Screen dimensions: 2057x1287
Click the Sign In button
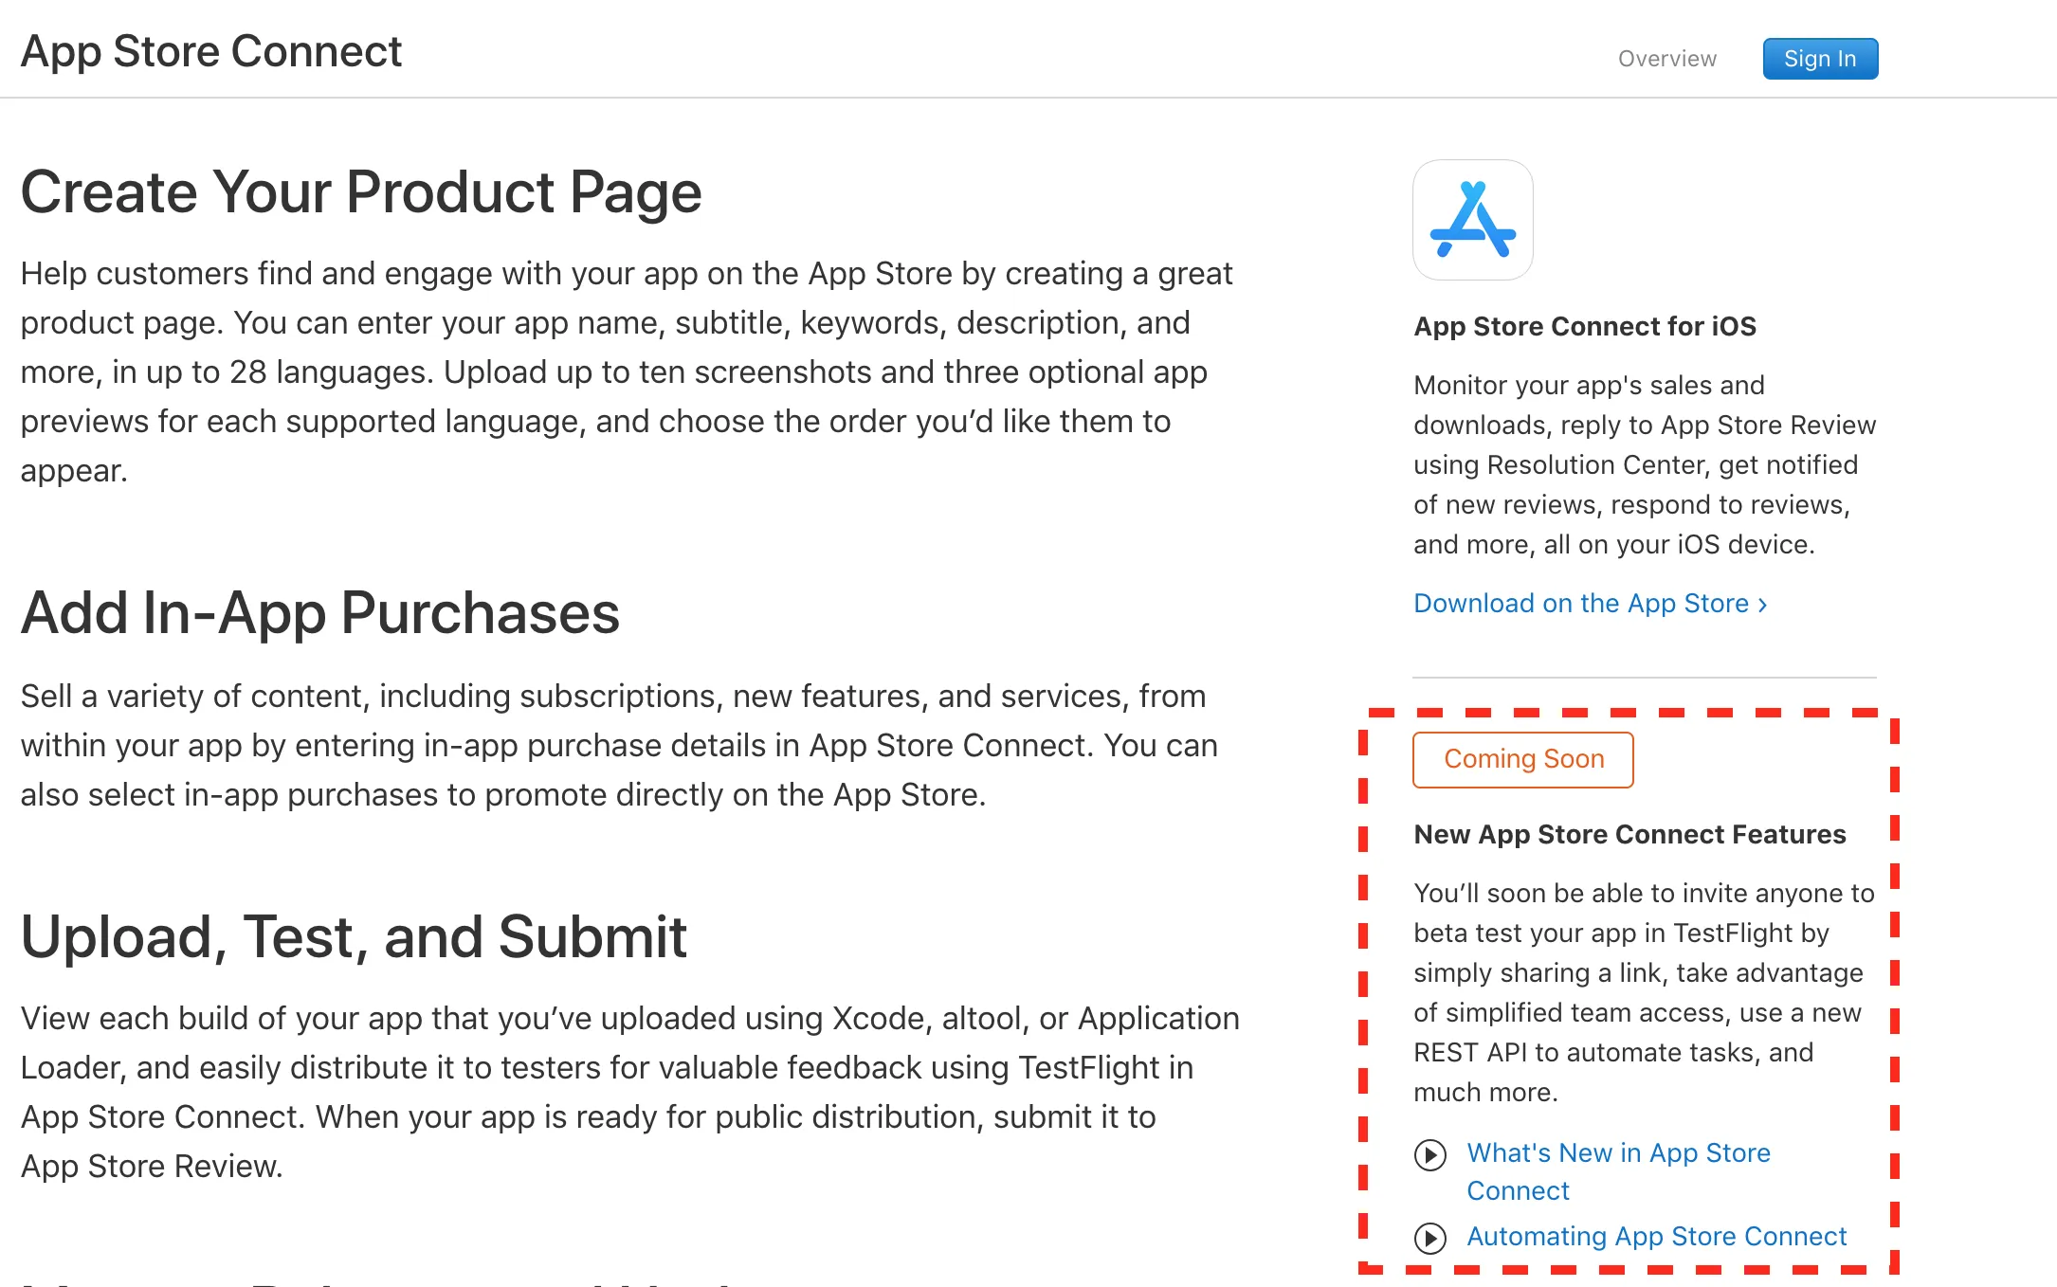tap(1819, 59)
